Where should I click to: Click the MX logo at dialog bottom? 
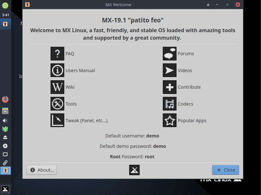click(134, 170)
